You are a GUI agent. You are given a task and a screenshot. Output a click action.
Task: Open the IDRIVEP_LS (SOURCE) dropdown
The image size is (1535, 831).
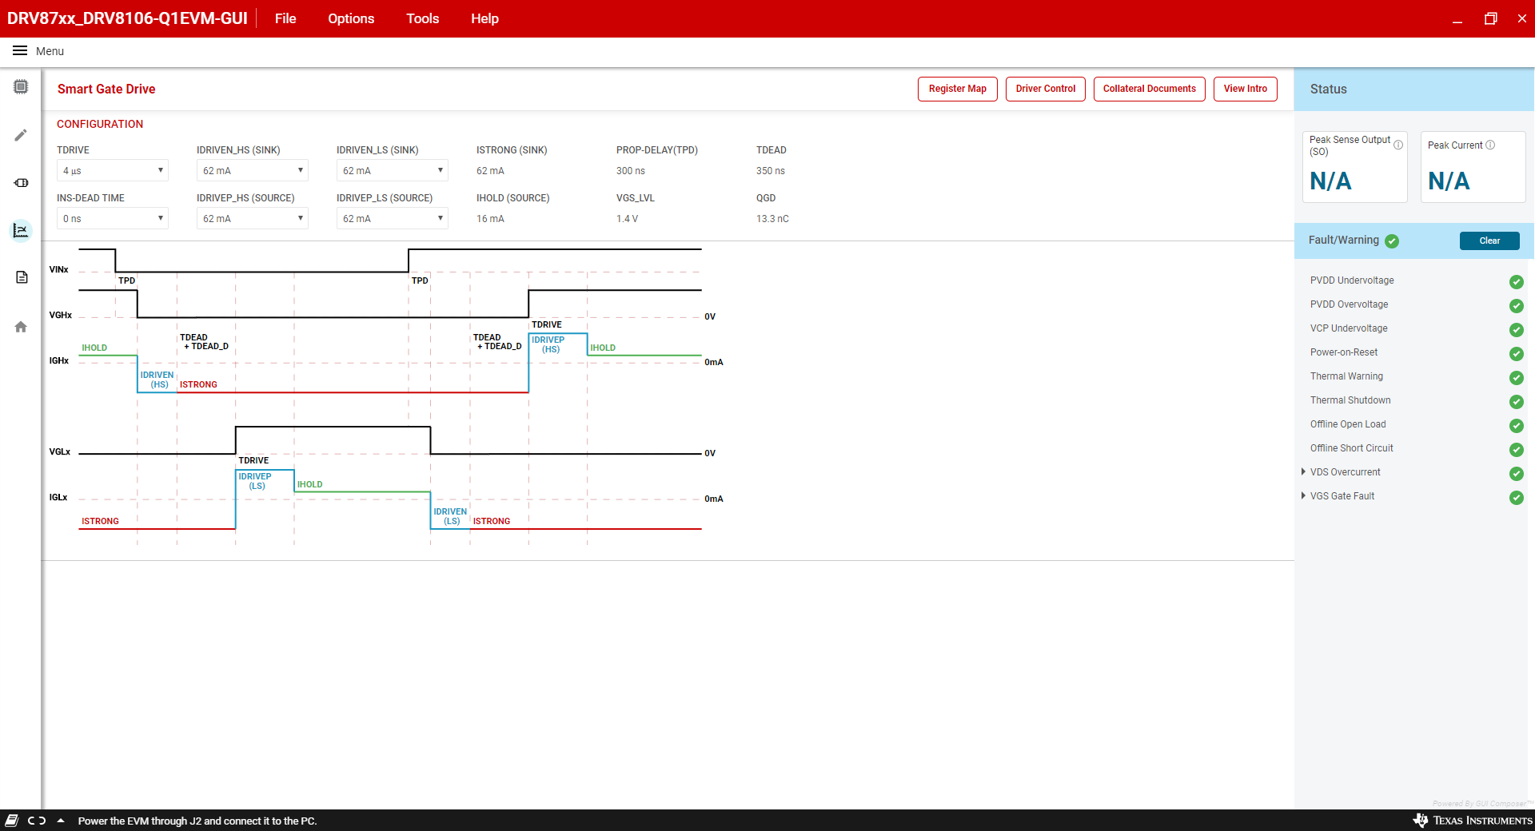click(392, 218)
